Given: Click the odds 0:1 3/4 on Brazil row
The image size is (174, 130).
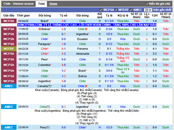Looking at the screenshot, I should 109,21.
